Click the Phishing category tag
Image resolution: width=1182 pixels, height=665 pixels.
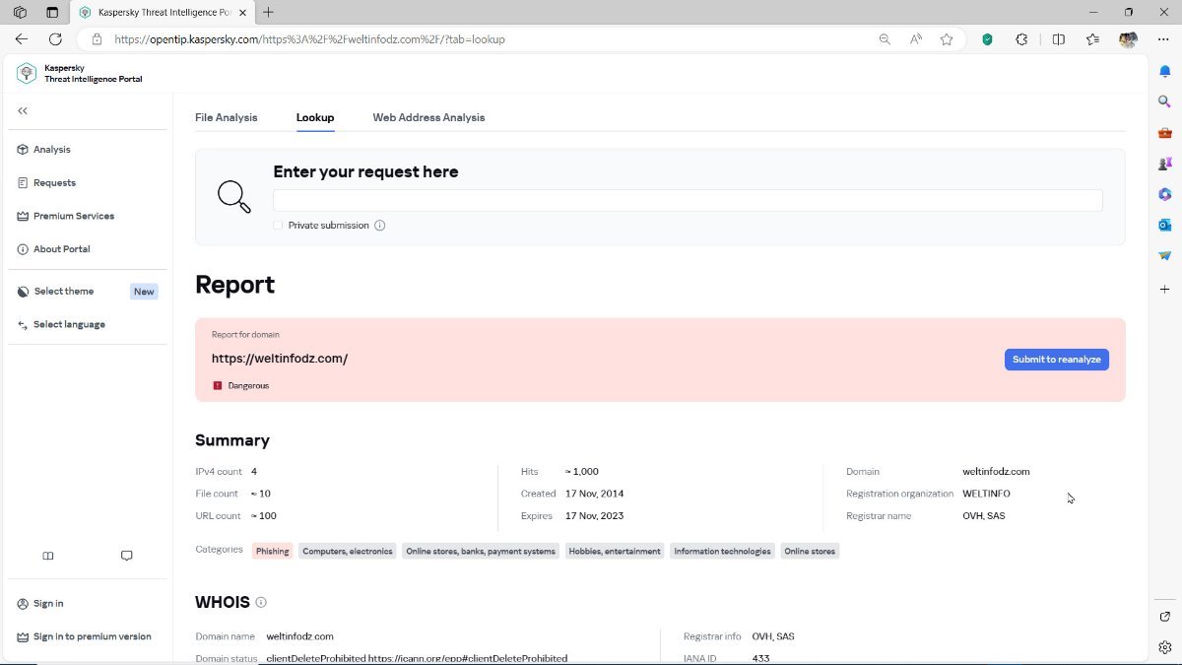tap(273, 551)
